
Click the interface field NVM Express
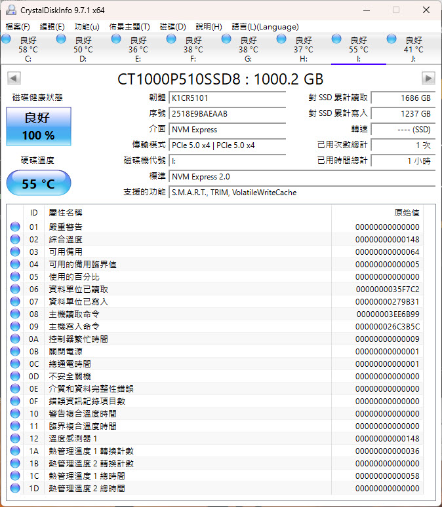click(228, 130)
